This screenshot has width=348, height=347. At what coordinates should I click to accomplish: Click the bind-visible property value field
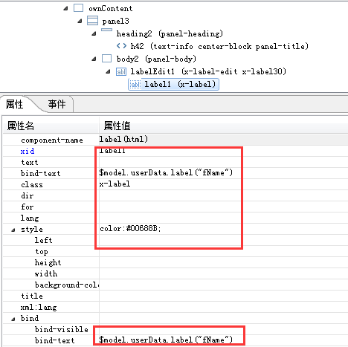point(224,329)
